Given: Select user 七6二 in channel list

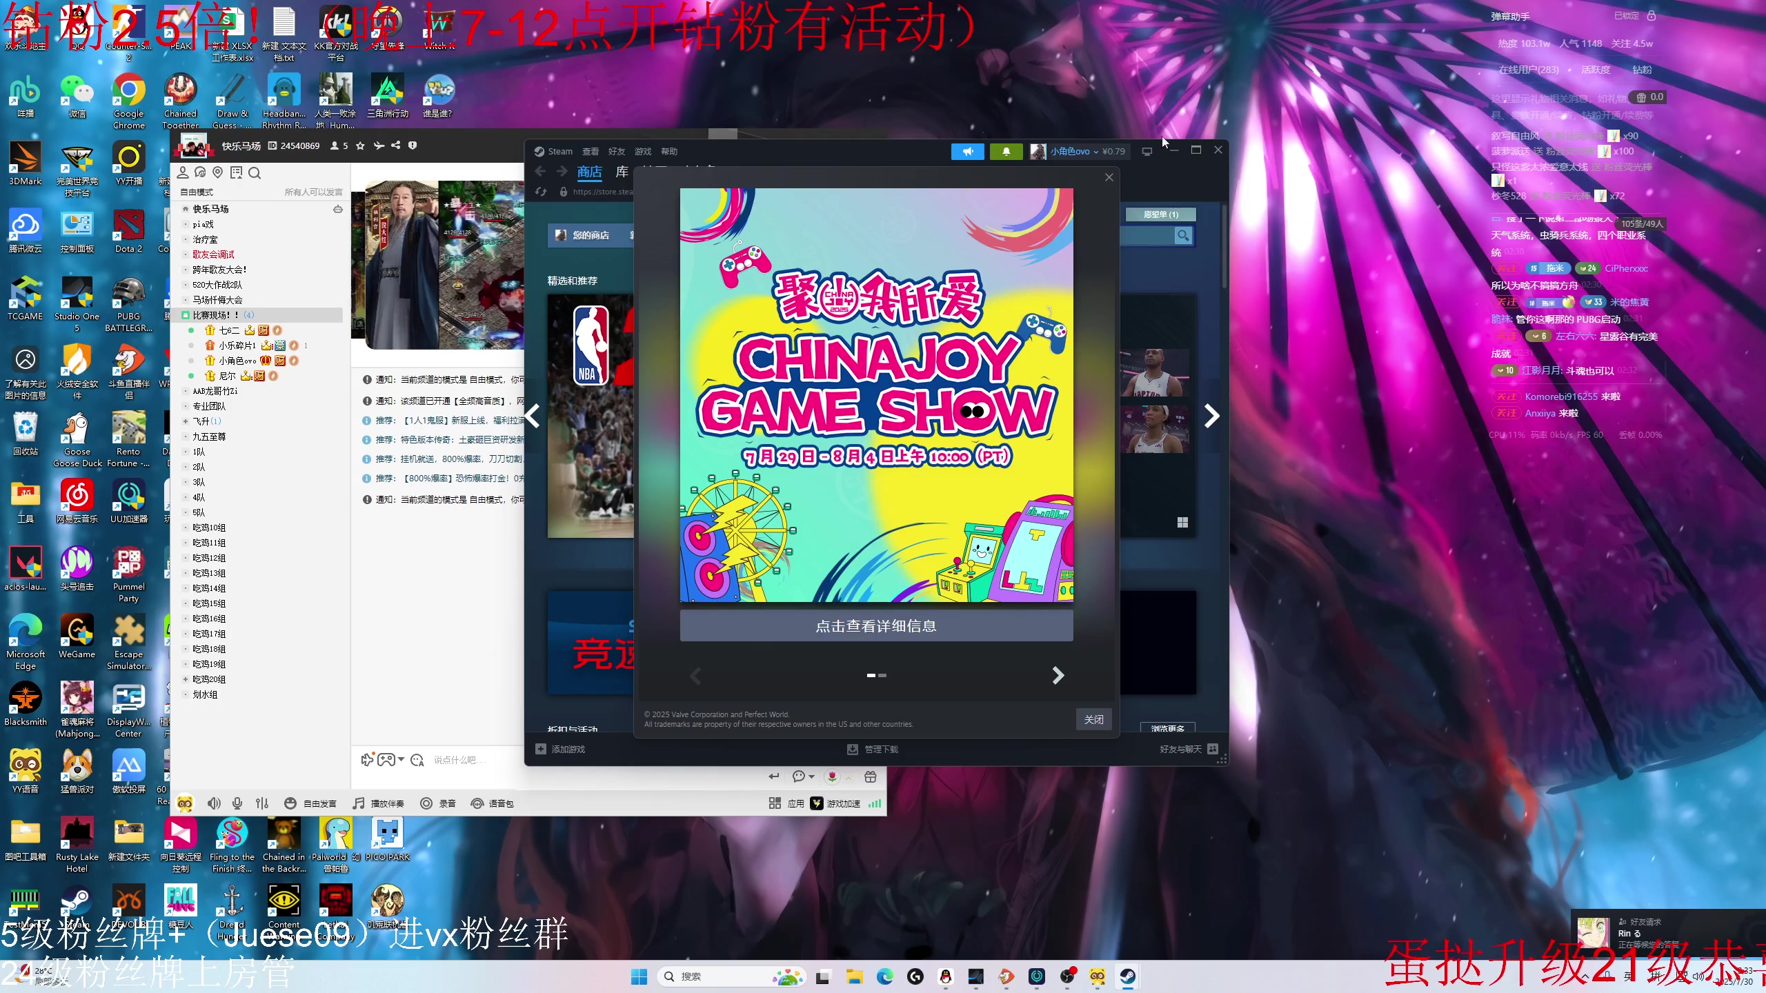Looking at the screenshot, I should pyautogui.click(x=230, y=330).
